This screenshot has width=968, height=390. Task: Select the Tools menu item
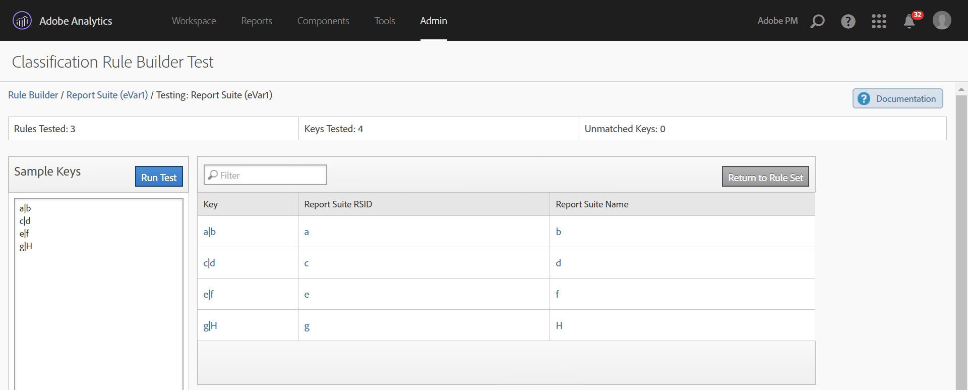tap(384, 21)
